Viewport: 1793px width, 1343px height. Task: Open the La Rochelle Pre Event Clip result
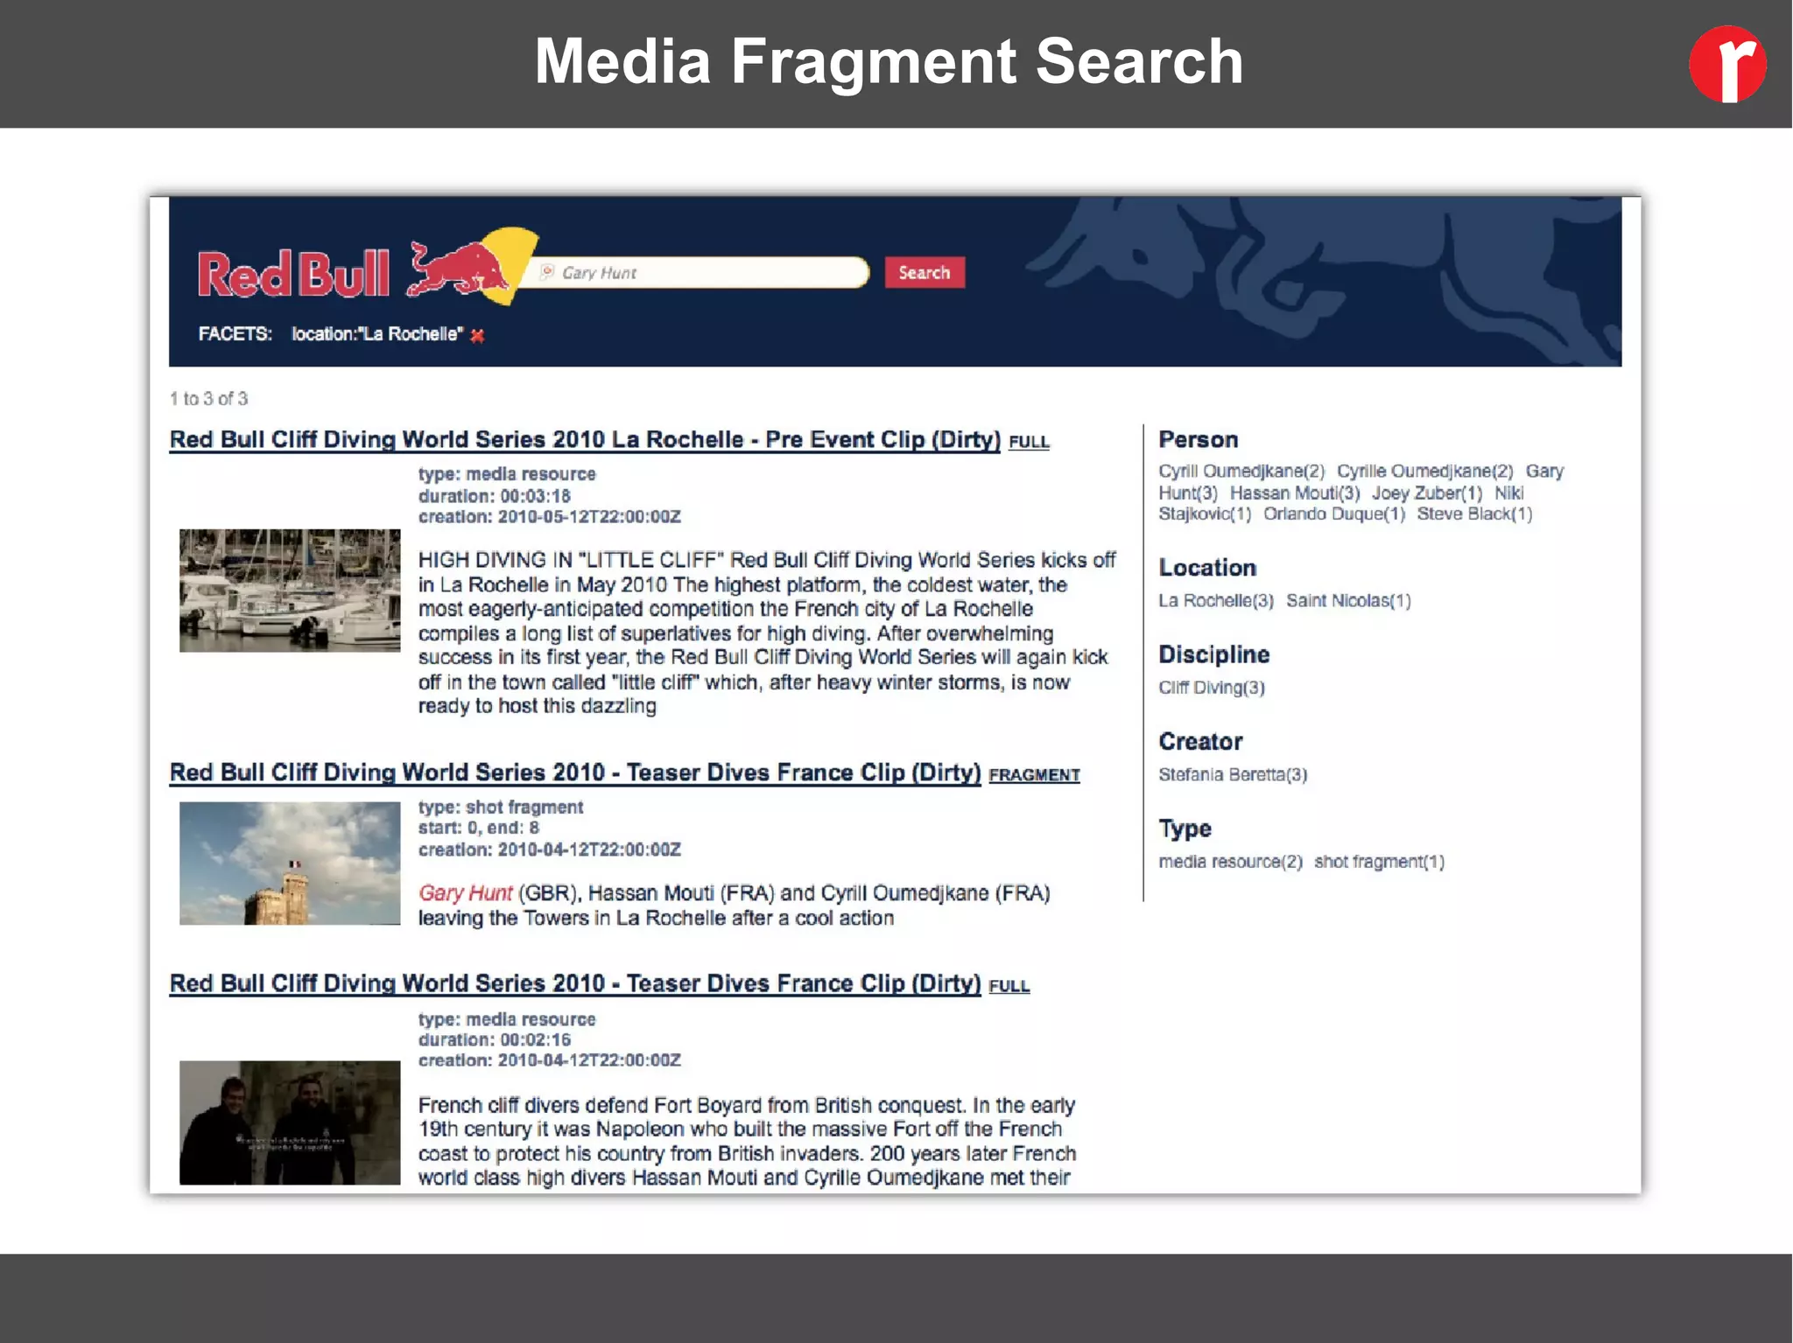585,439
